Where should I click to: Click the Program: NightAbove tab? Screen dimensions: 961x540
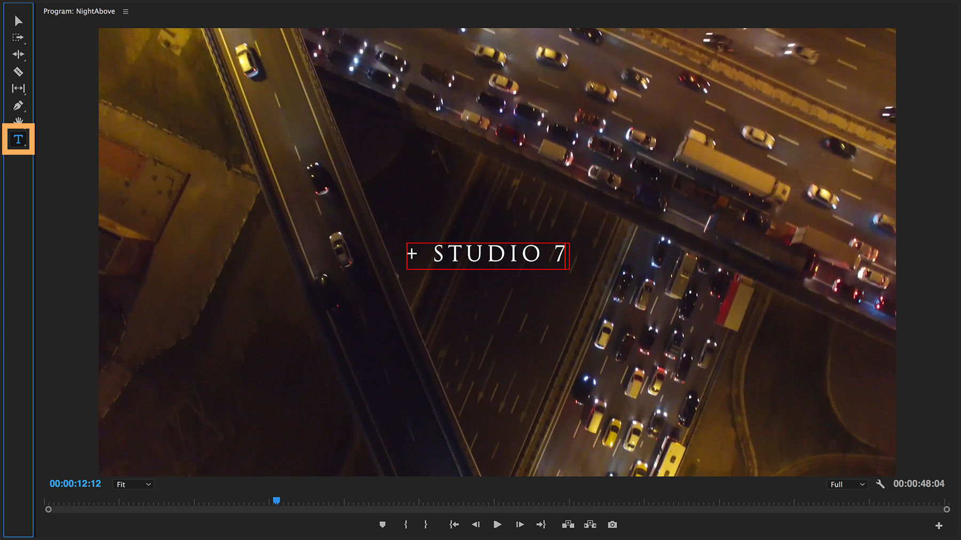point(78,11)
